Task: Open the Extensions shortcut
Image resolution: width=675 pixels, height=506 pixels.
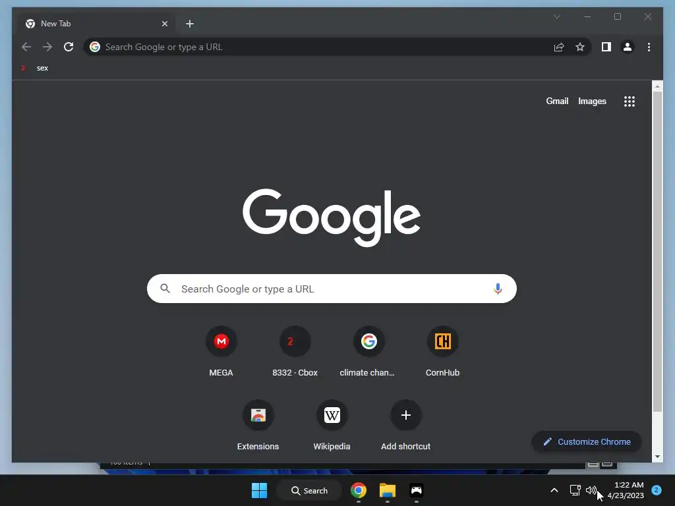Action: point(258,426)
